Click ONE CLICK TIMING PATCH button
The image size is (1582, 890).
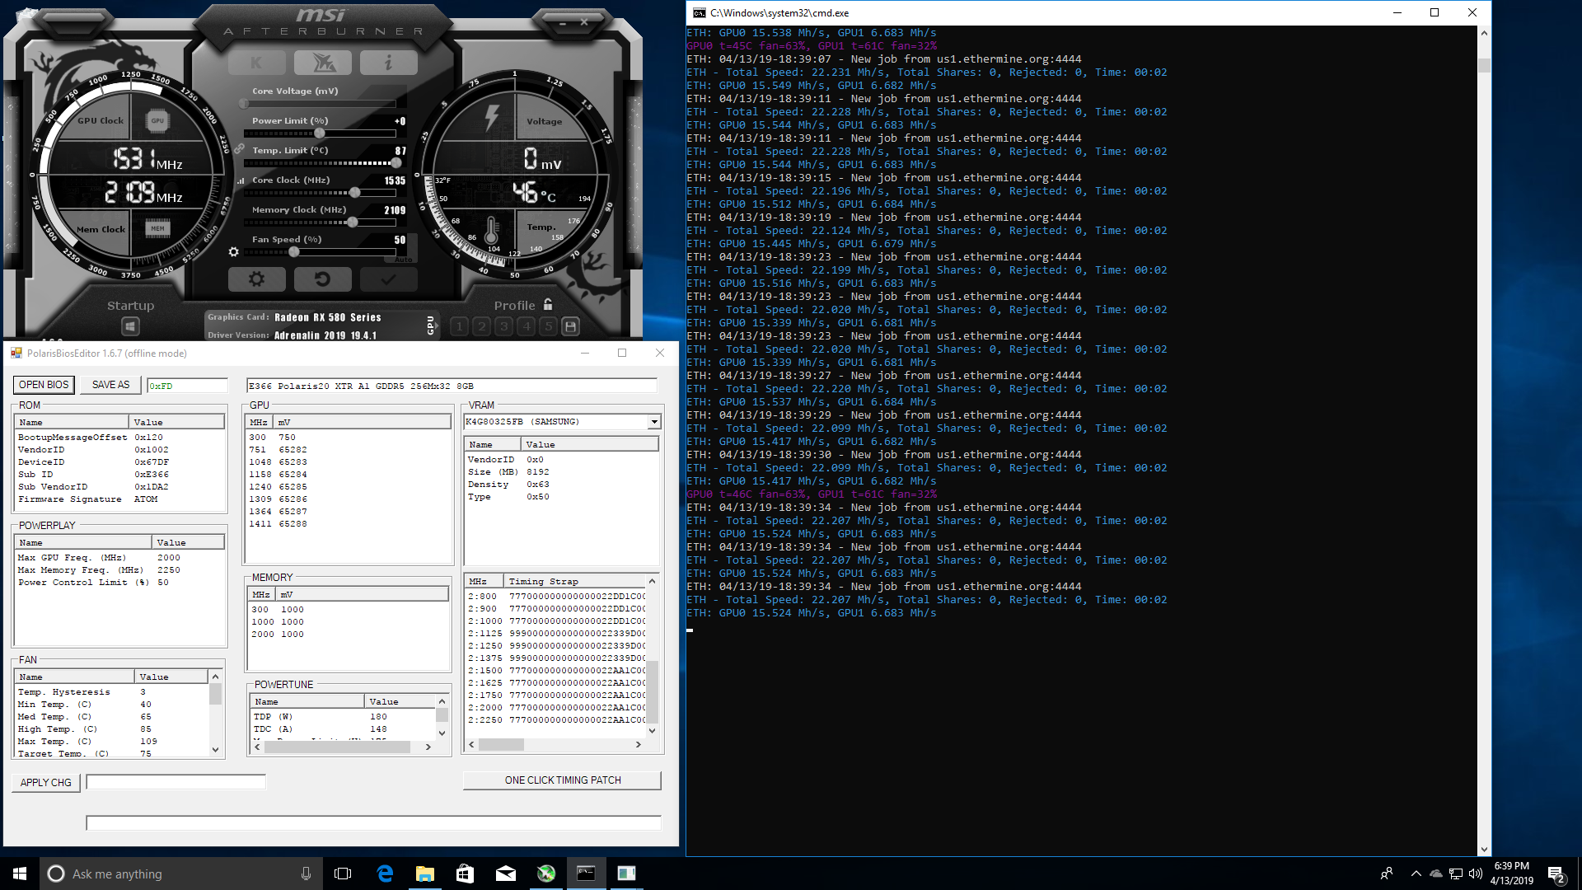[563, 780]
